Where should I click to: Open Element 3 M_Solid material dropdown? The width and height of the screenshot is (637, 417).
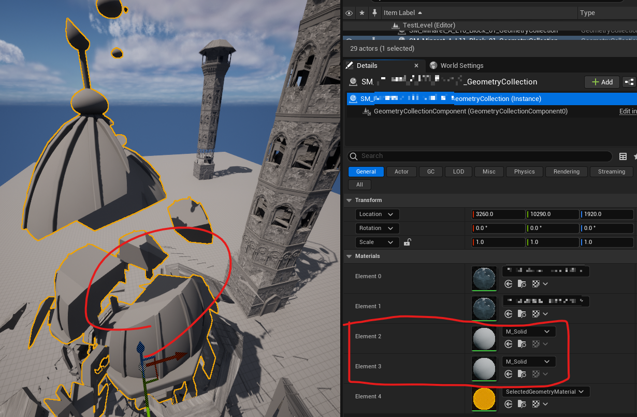click(529, 362)
